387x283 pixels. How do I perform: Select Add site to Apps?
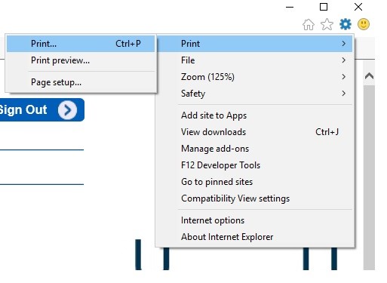pyautogui.click(x=255, y=115)
